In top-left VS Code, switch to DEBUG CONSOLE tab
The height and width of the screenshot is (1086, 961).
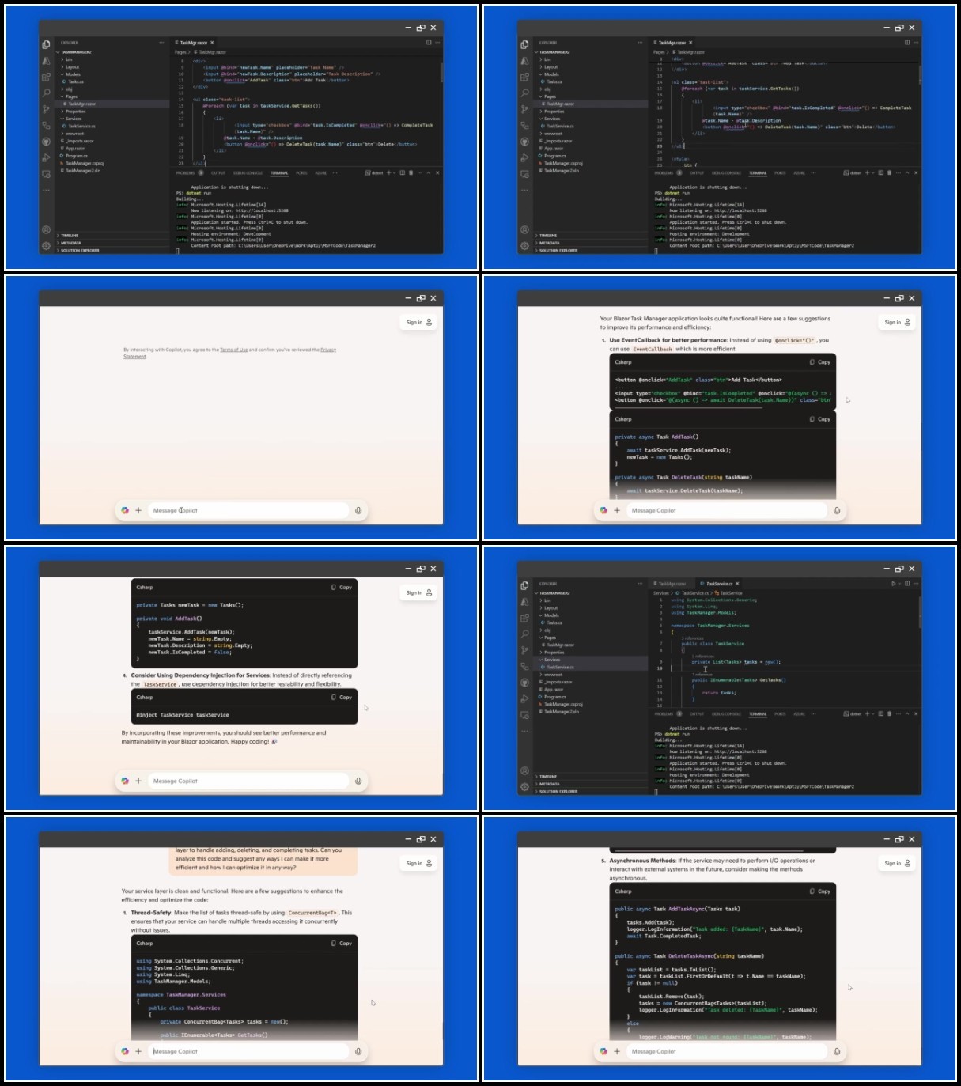248,172
